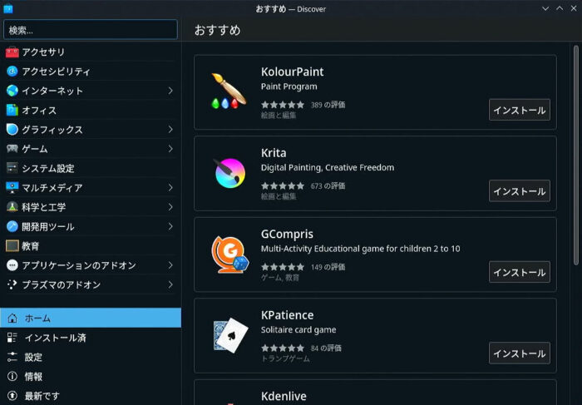582x405 pixels.
Task: Click the KolourPaint title text
Action: (x=292, y=72)
